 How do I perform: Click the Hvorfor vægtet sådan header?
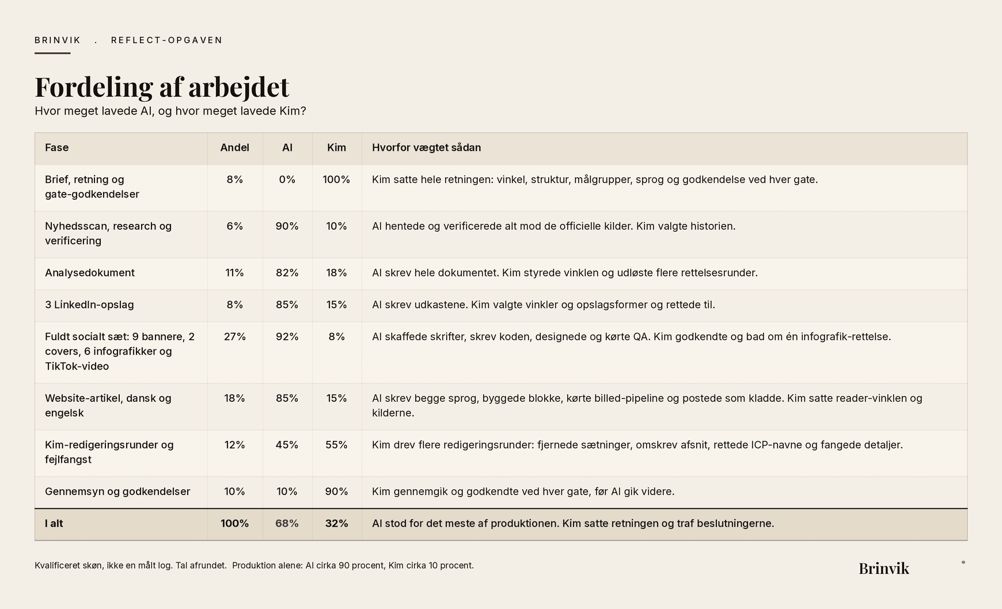(426, 147)
